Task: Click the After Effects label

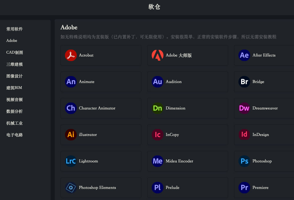Action: click(x=264, y=55)
